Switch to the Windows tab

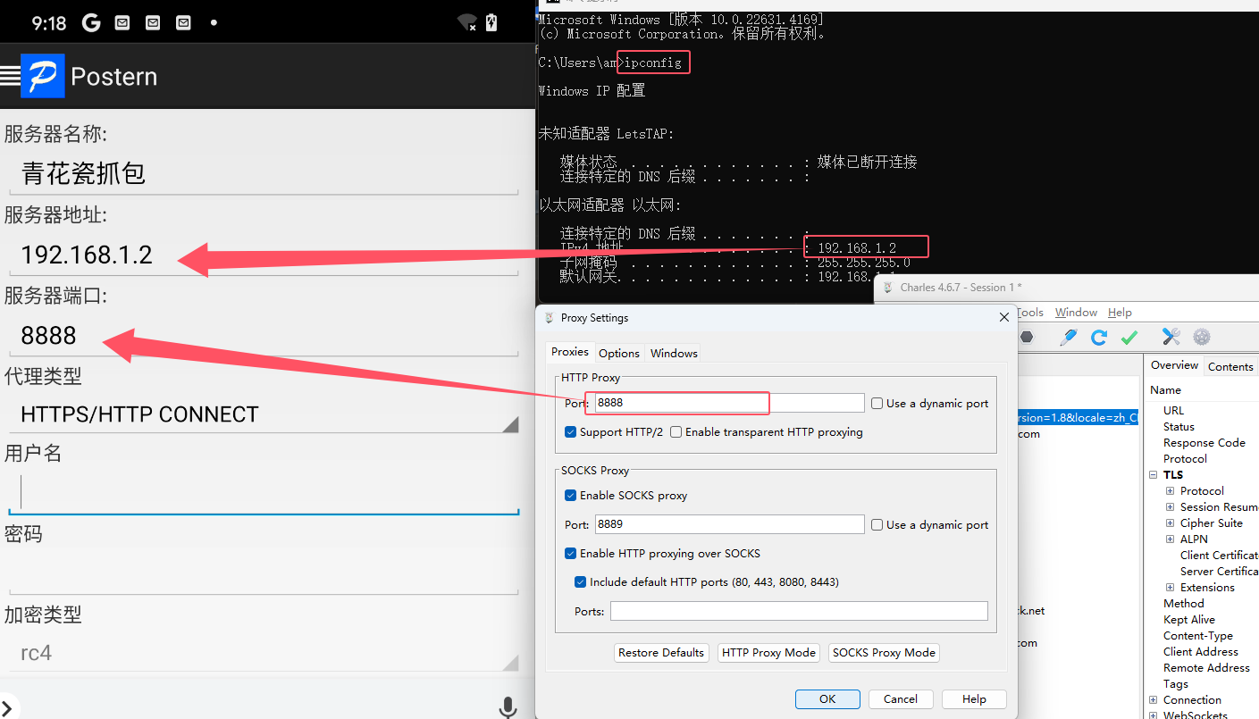(674, 354)
